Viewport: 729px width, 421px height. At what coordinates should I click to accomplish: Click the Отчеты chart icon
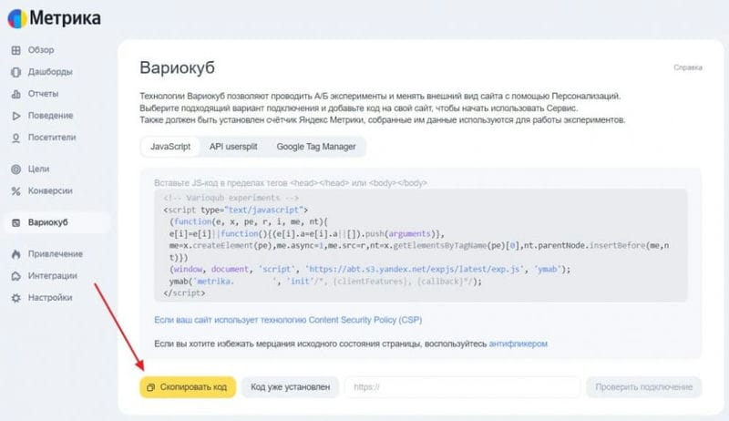[15, 94]
